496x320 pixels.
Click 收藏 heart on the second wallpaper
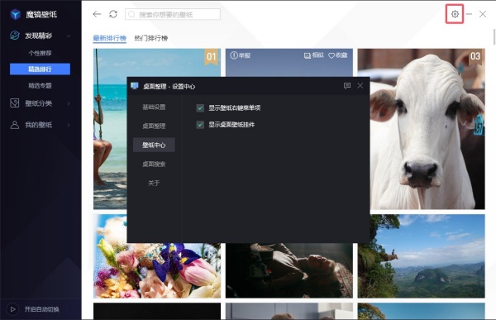[338, 55]
